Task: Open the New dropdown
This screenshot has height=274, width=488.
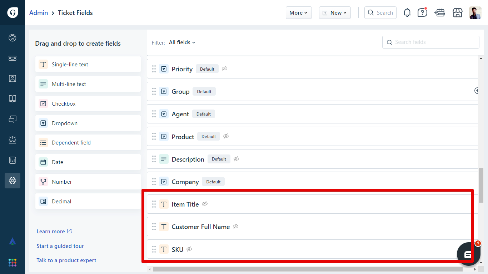Action: (x=335, y=13)
